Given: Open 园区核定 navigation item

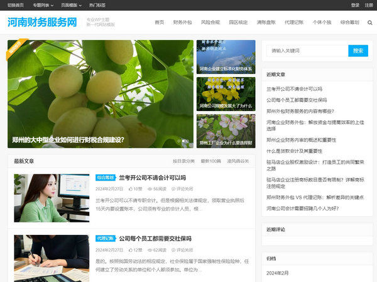Looking at the screenshot, I should click(238, 23).
